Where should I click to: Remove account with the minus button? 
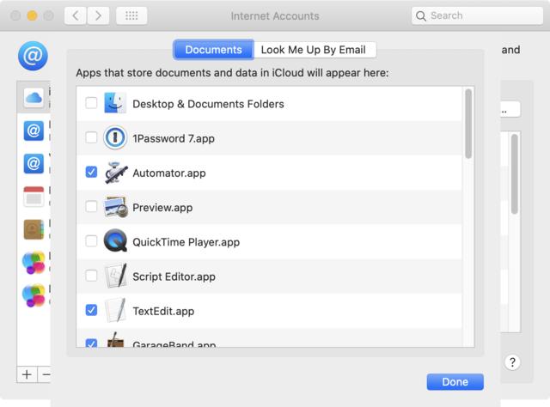point(45,374)
